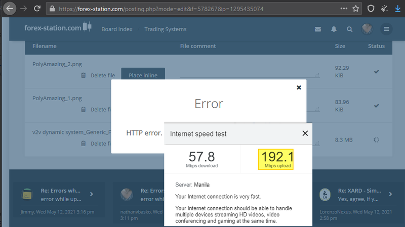
Task: Open the shield tracking protection icon
Action: [371, 9]
